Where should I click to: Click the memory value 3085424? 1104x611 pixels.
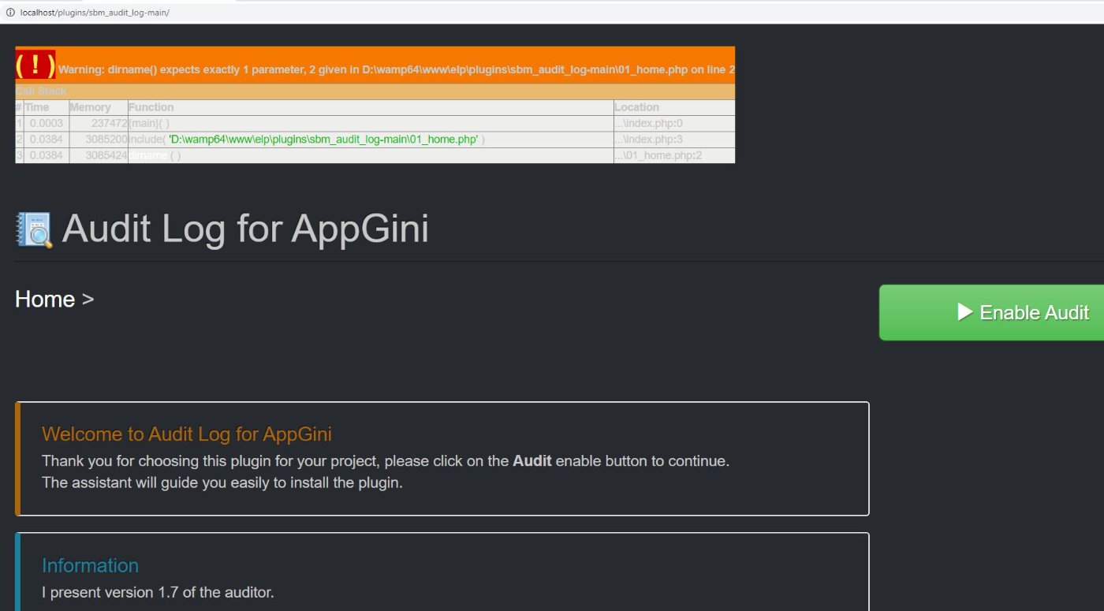tap(106, 155)
